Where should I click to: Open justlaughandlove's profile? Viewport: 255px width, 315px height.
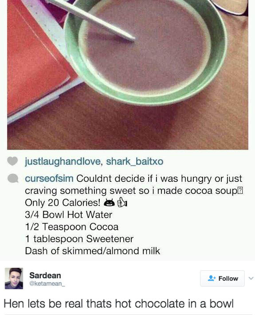[x=63, y=161]
